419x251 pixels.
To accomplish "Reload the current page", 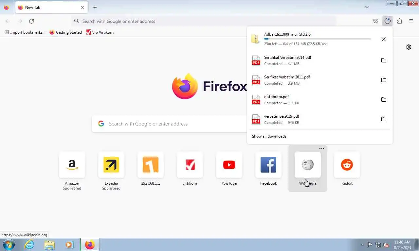I will (31, 21).
